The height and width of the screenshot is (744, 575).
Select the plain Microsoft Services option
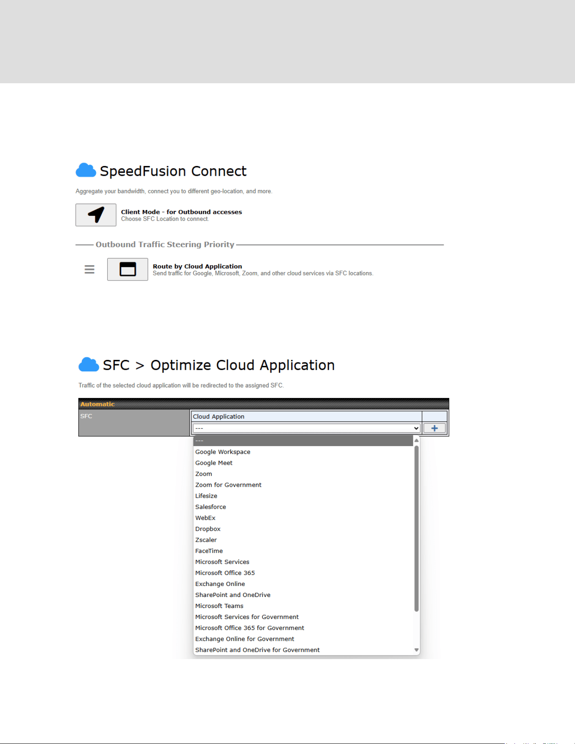coord(303,561)
